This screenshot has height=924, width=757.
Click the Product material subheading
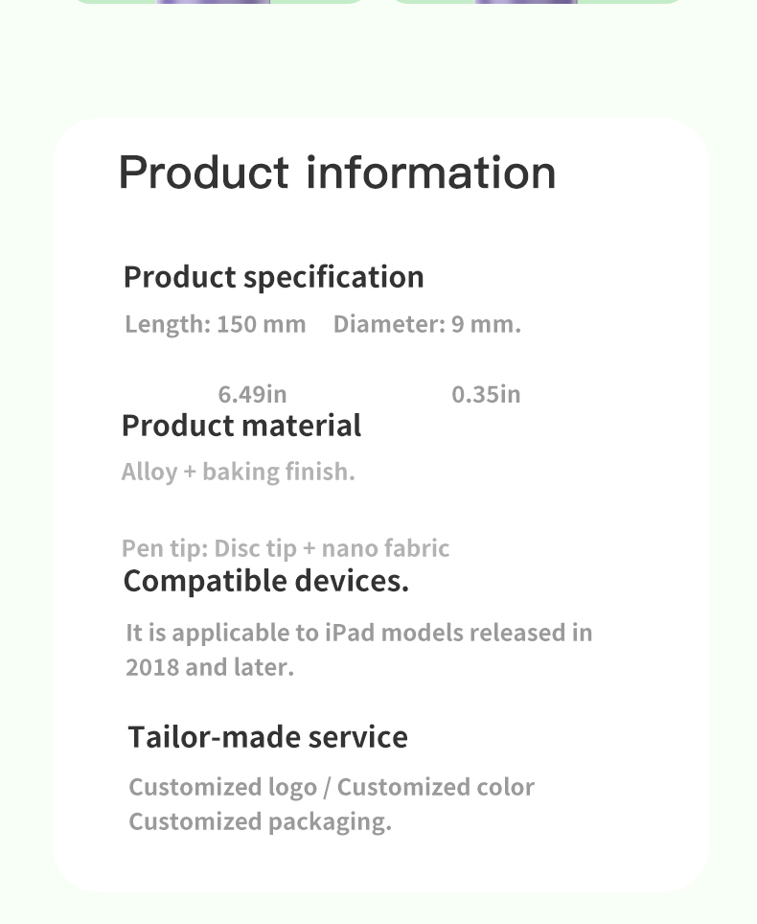(x=241, y=425)
